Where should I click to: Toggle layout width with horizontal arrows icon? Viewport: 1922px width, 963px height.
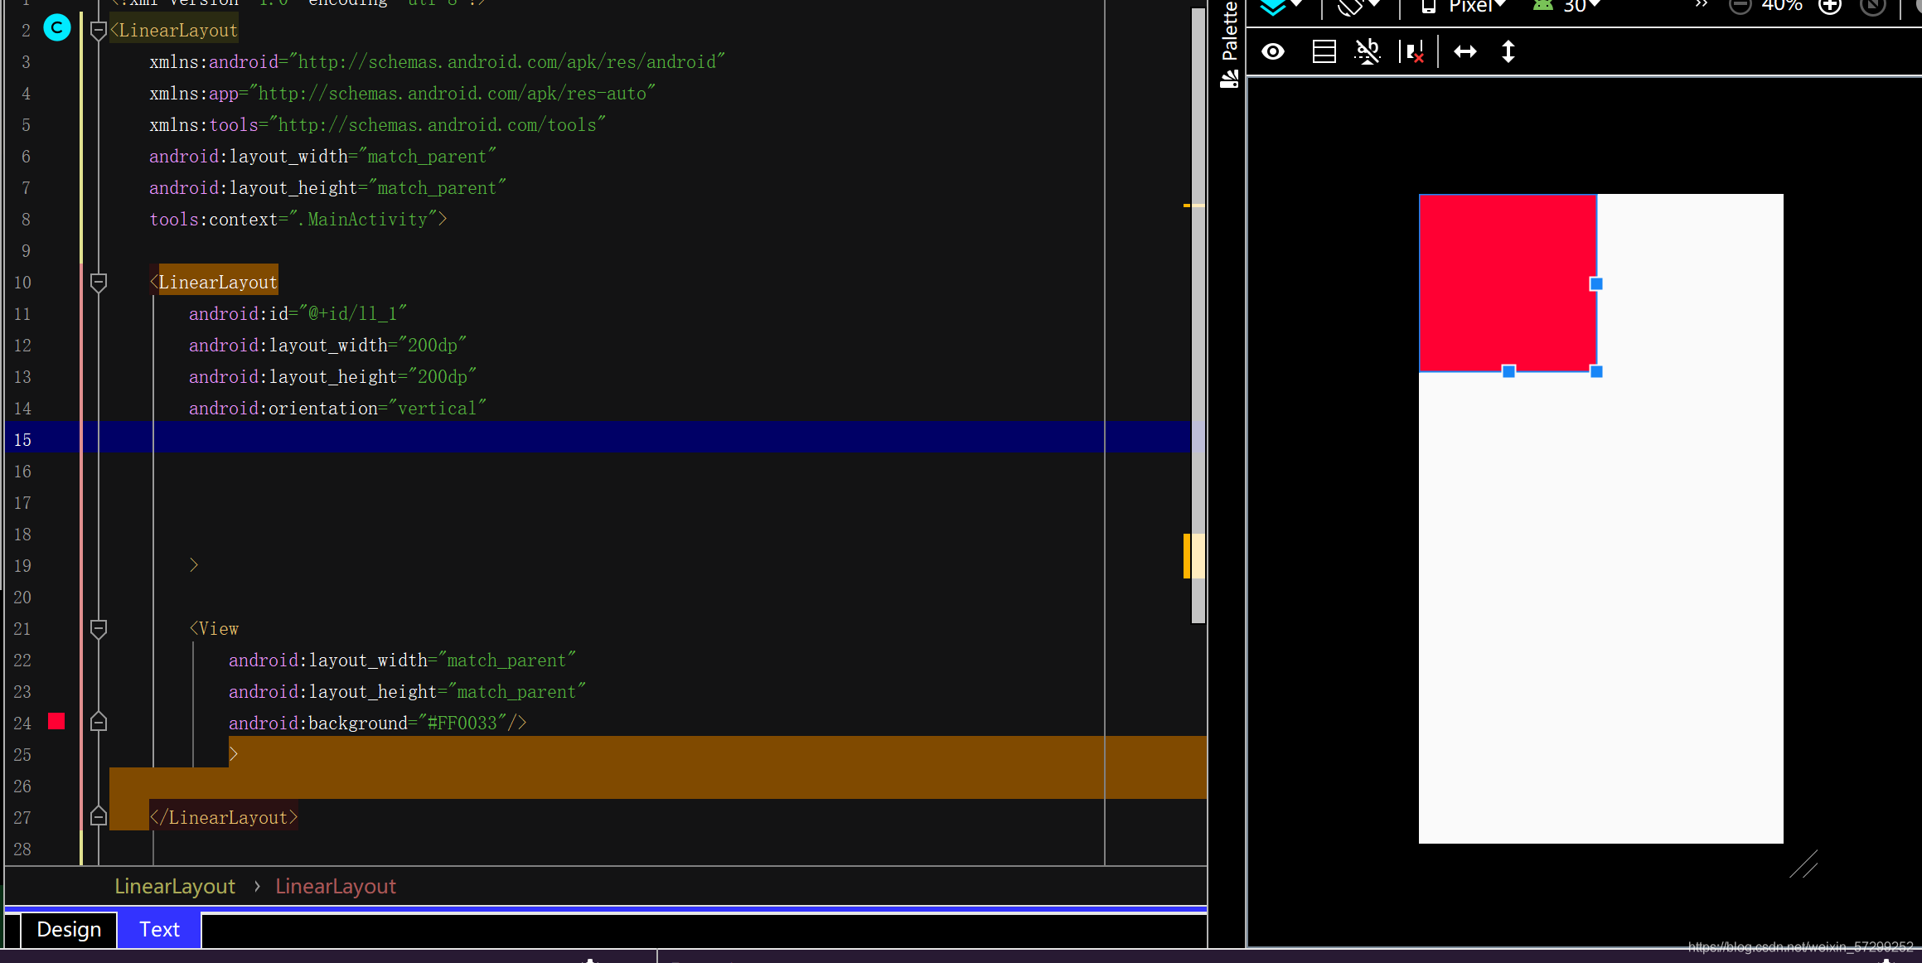[1465, 52]
